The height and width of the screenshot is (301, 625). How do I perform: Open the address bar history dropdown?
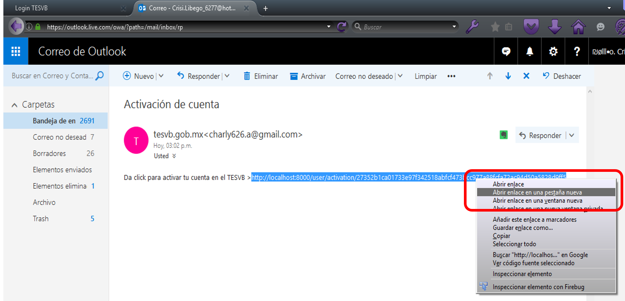329,27
